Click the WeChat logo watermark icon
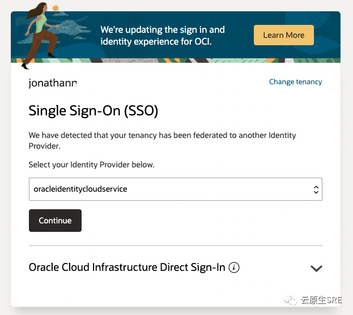The height and width of the screenshot is (315, 353). point(290,300)
